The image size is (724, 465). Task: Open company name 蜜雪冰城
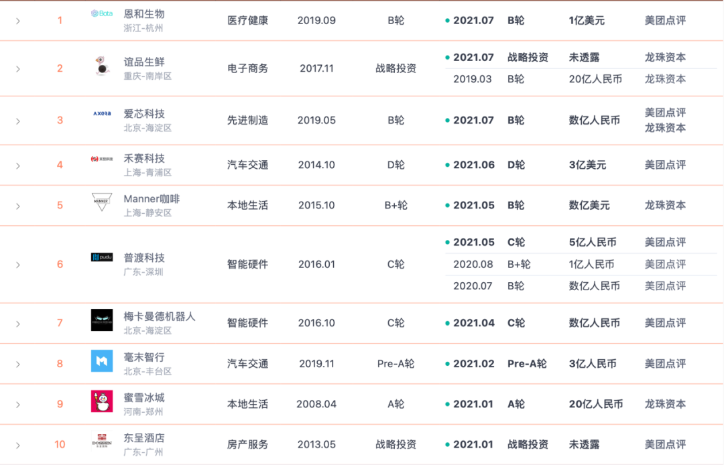pyautogui.click(x=144, y=397)
